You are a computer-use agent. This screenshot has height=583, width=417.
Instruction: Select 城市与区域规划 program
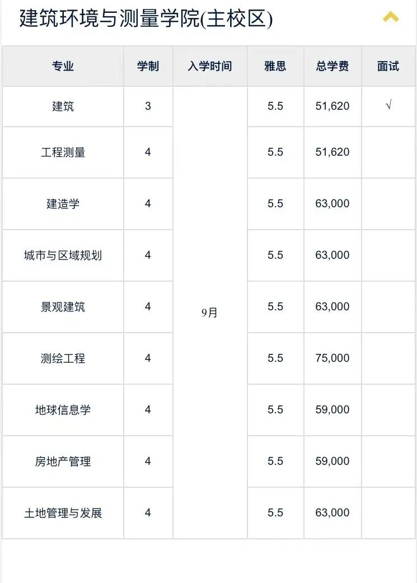[63, 255]
